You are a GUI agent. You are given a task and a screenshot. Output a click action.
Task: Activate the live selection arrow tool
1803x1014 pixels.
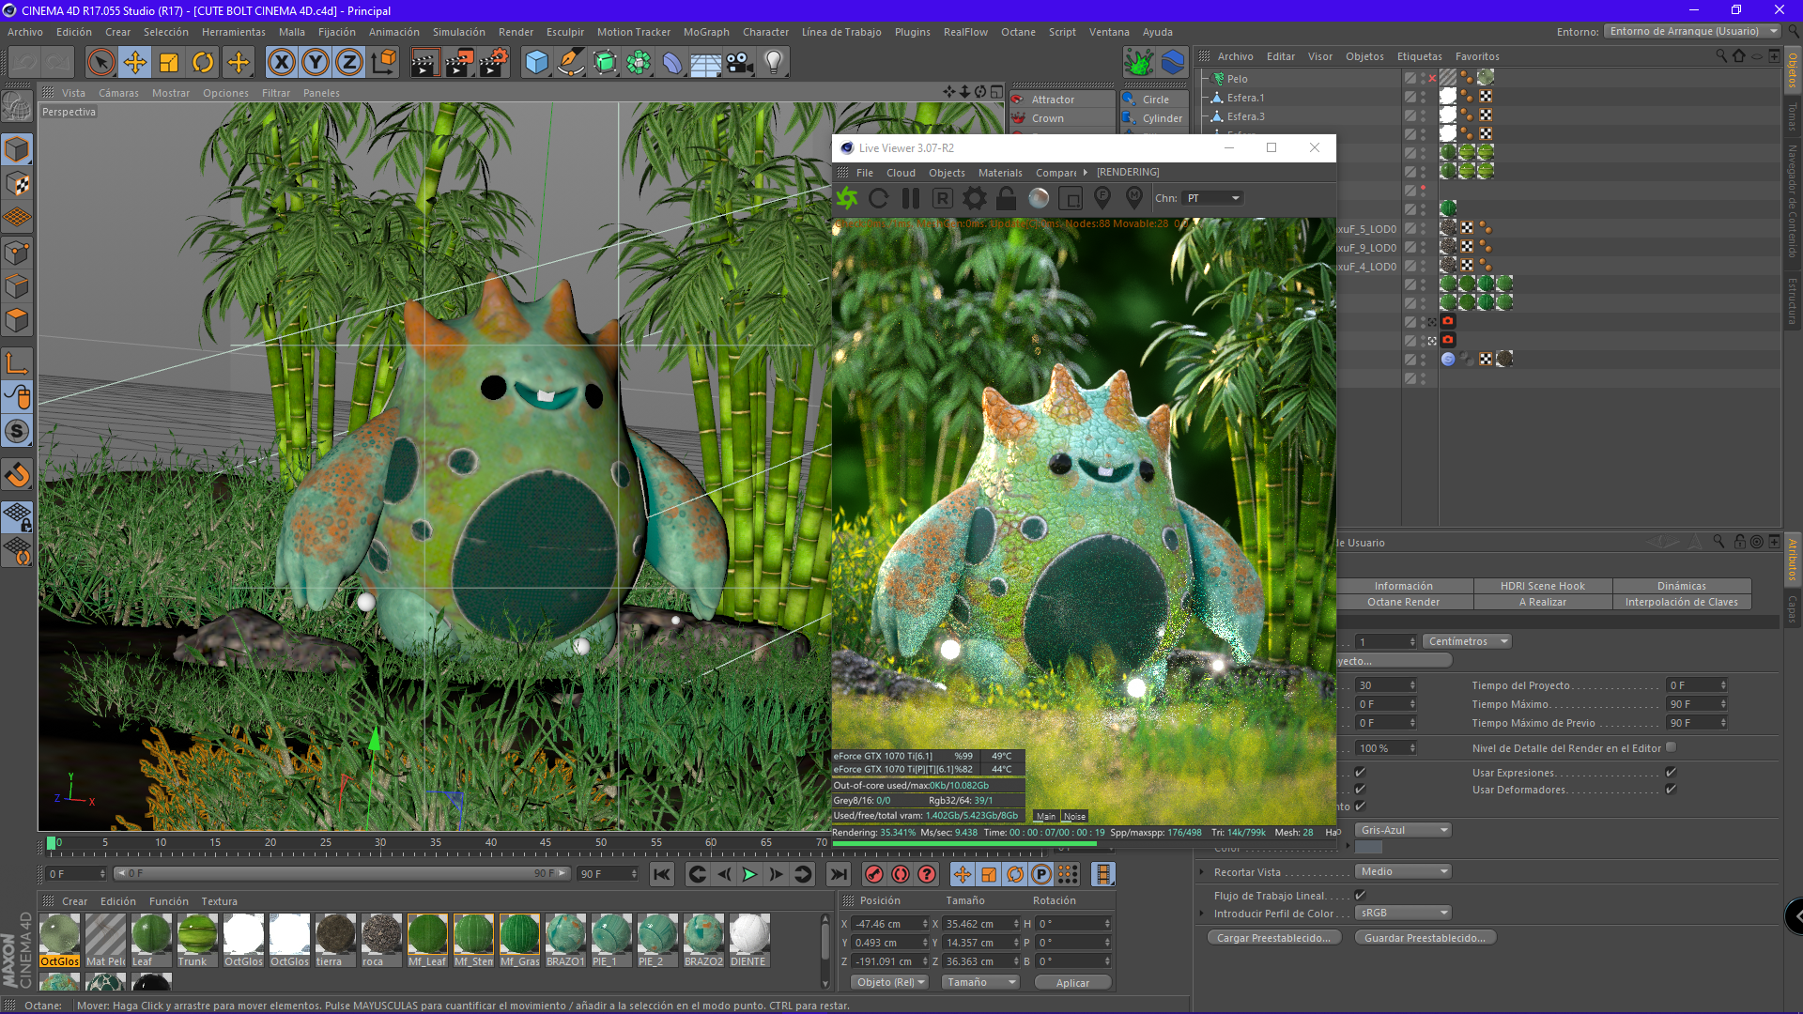pyautogui.click(x=100, y=63)
